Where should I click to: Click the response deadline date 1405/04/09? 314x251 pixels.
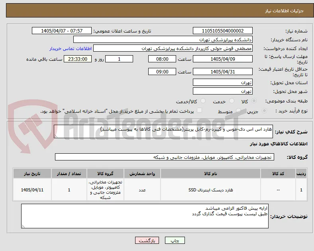point(223,59)
